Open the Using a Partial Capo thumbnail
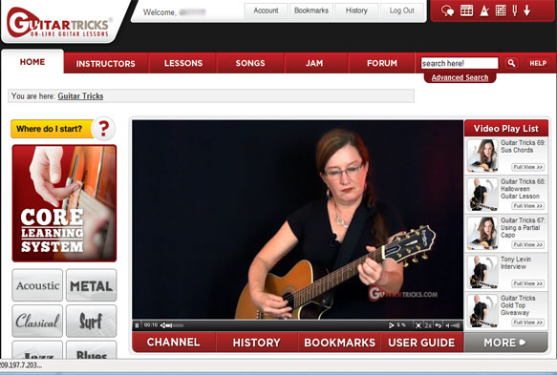557x375 pixels. 482,233
